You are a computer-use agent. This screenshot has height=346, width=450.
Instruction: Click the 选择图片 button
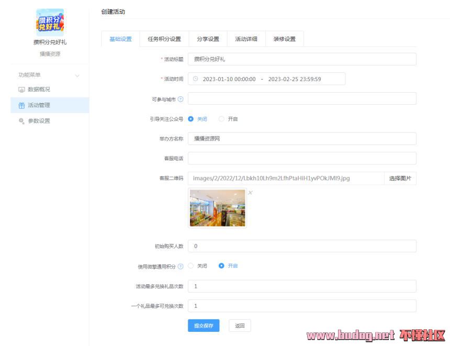click(400, 178)
